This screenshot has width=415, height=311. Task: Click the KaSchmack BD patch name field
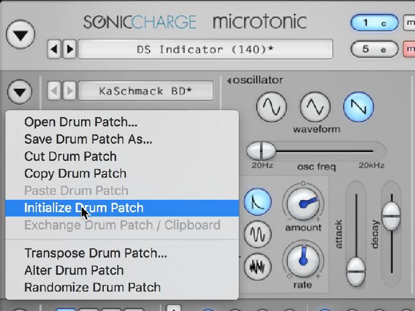tap(145, 91)
